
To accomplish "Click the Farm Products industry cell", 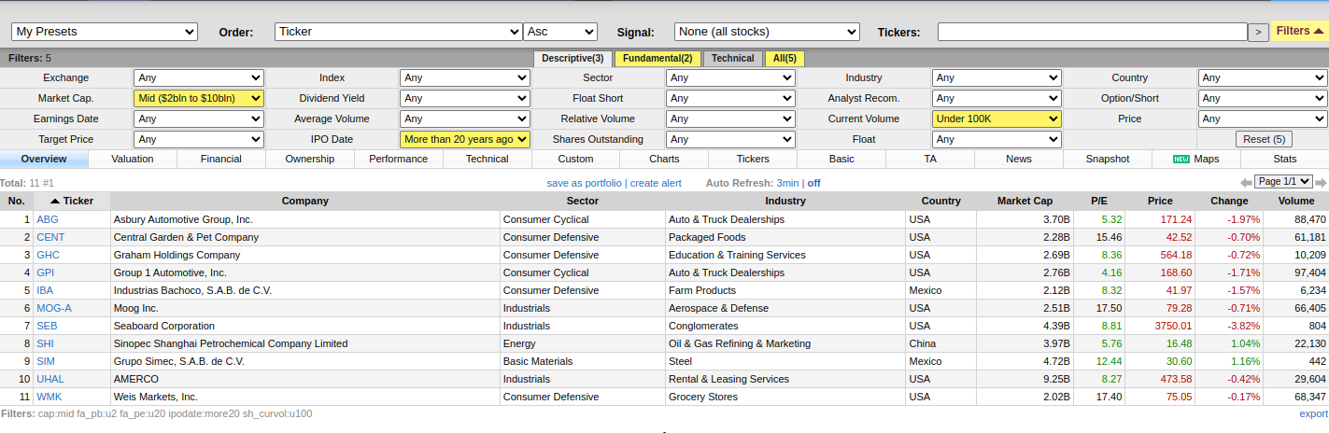I will pos(785,290).
